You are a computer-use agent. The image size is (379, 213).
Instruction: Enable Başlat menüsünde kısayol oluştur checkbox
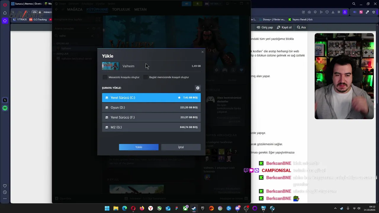[145, 77]
